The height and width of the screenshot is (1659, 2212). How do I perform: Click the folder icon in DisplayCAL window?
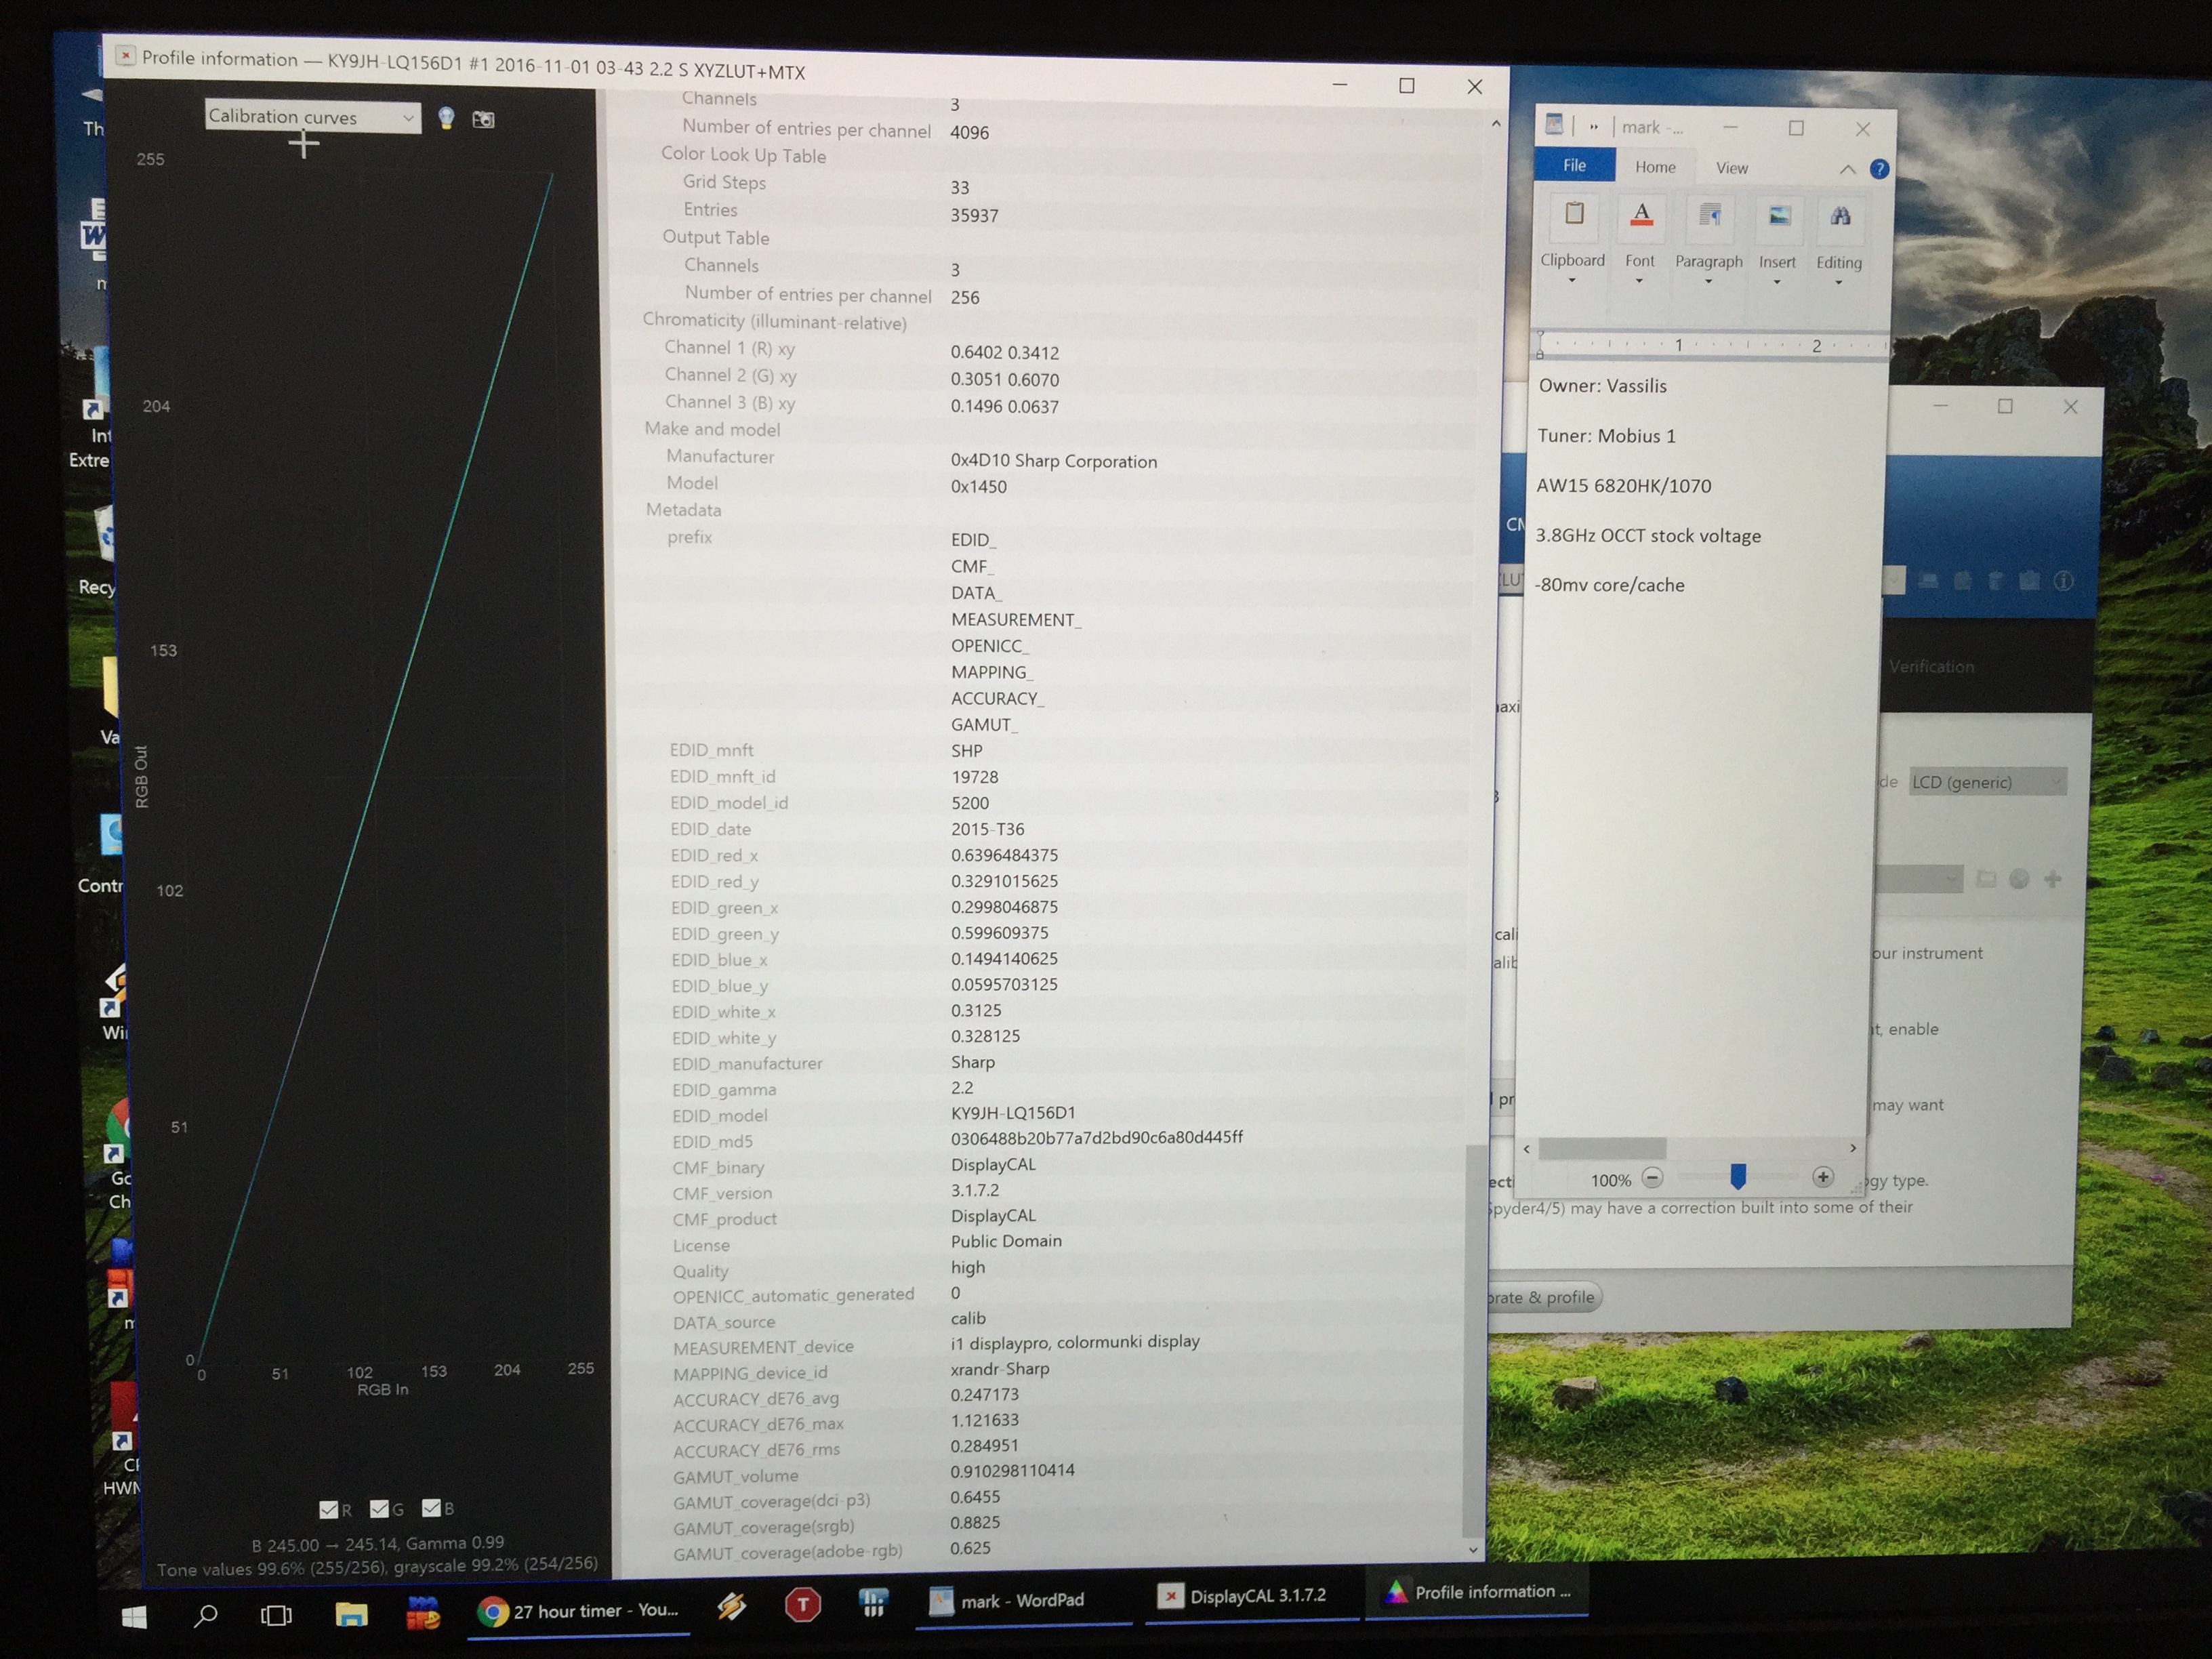point(1986,879)
